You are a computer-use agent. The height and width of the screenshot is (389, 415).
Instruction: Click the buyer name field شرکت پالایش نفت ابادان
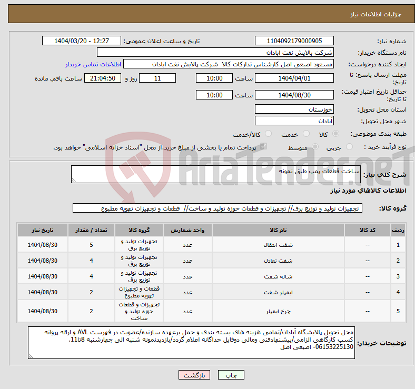(x=215, y=53)
